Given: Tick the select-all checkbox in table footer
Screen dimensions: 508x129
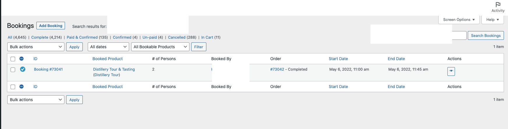Looking at the screenshot, I should tap(13, 87).
